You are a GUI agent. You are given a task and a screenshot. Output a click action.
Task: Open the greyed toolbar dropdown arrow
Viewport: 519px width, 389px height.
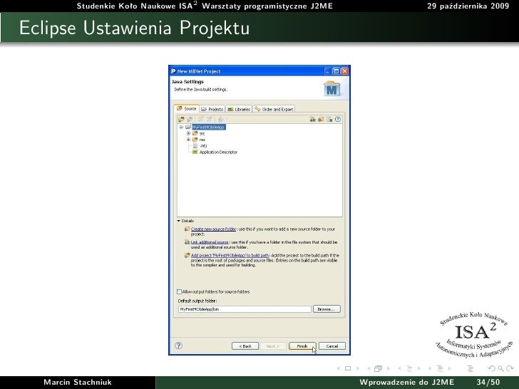227,120
